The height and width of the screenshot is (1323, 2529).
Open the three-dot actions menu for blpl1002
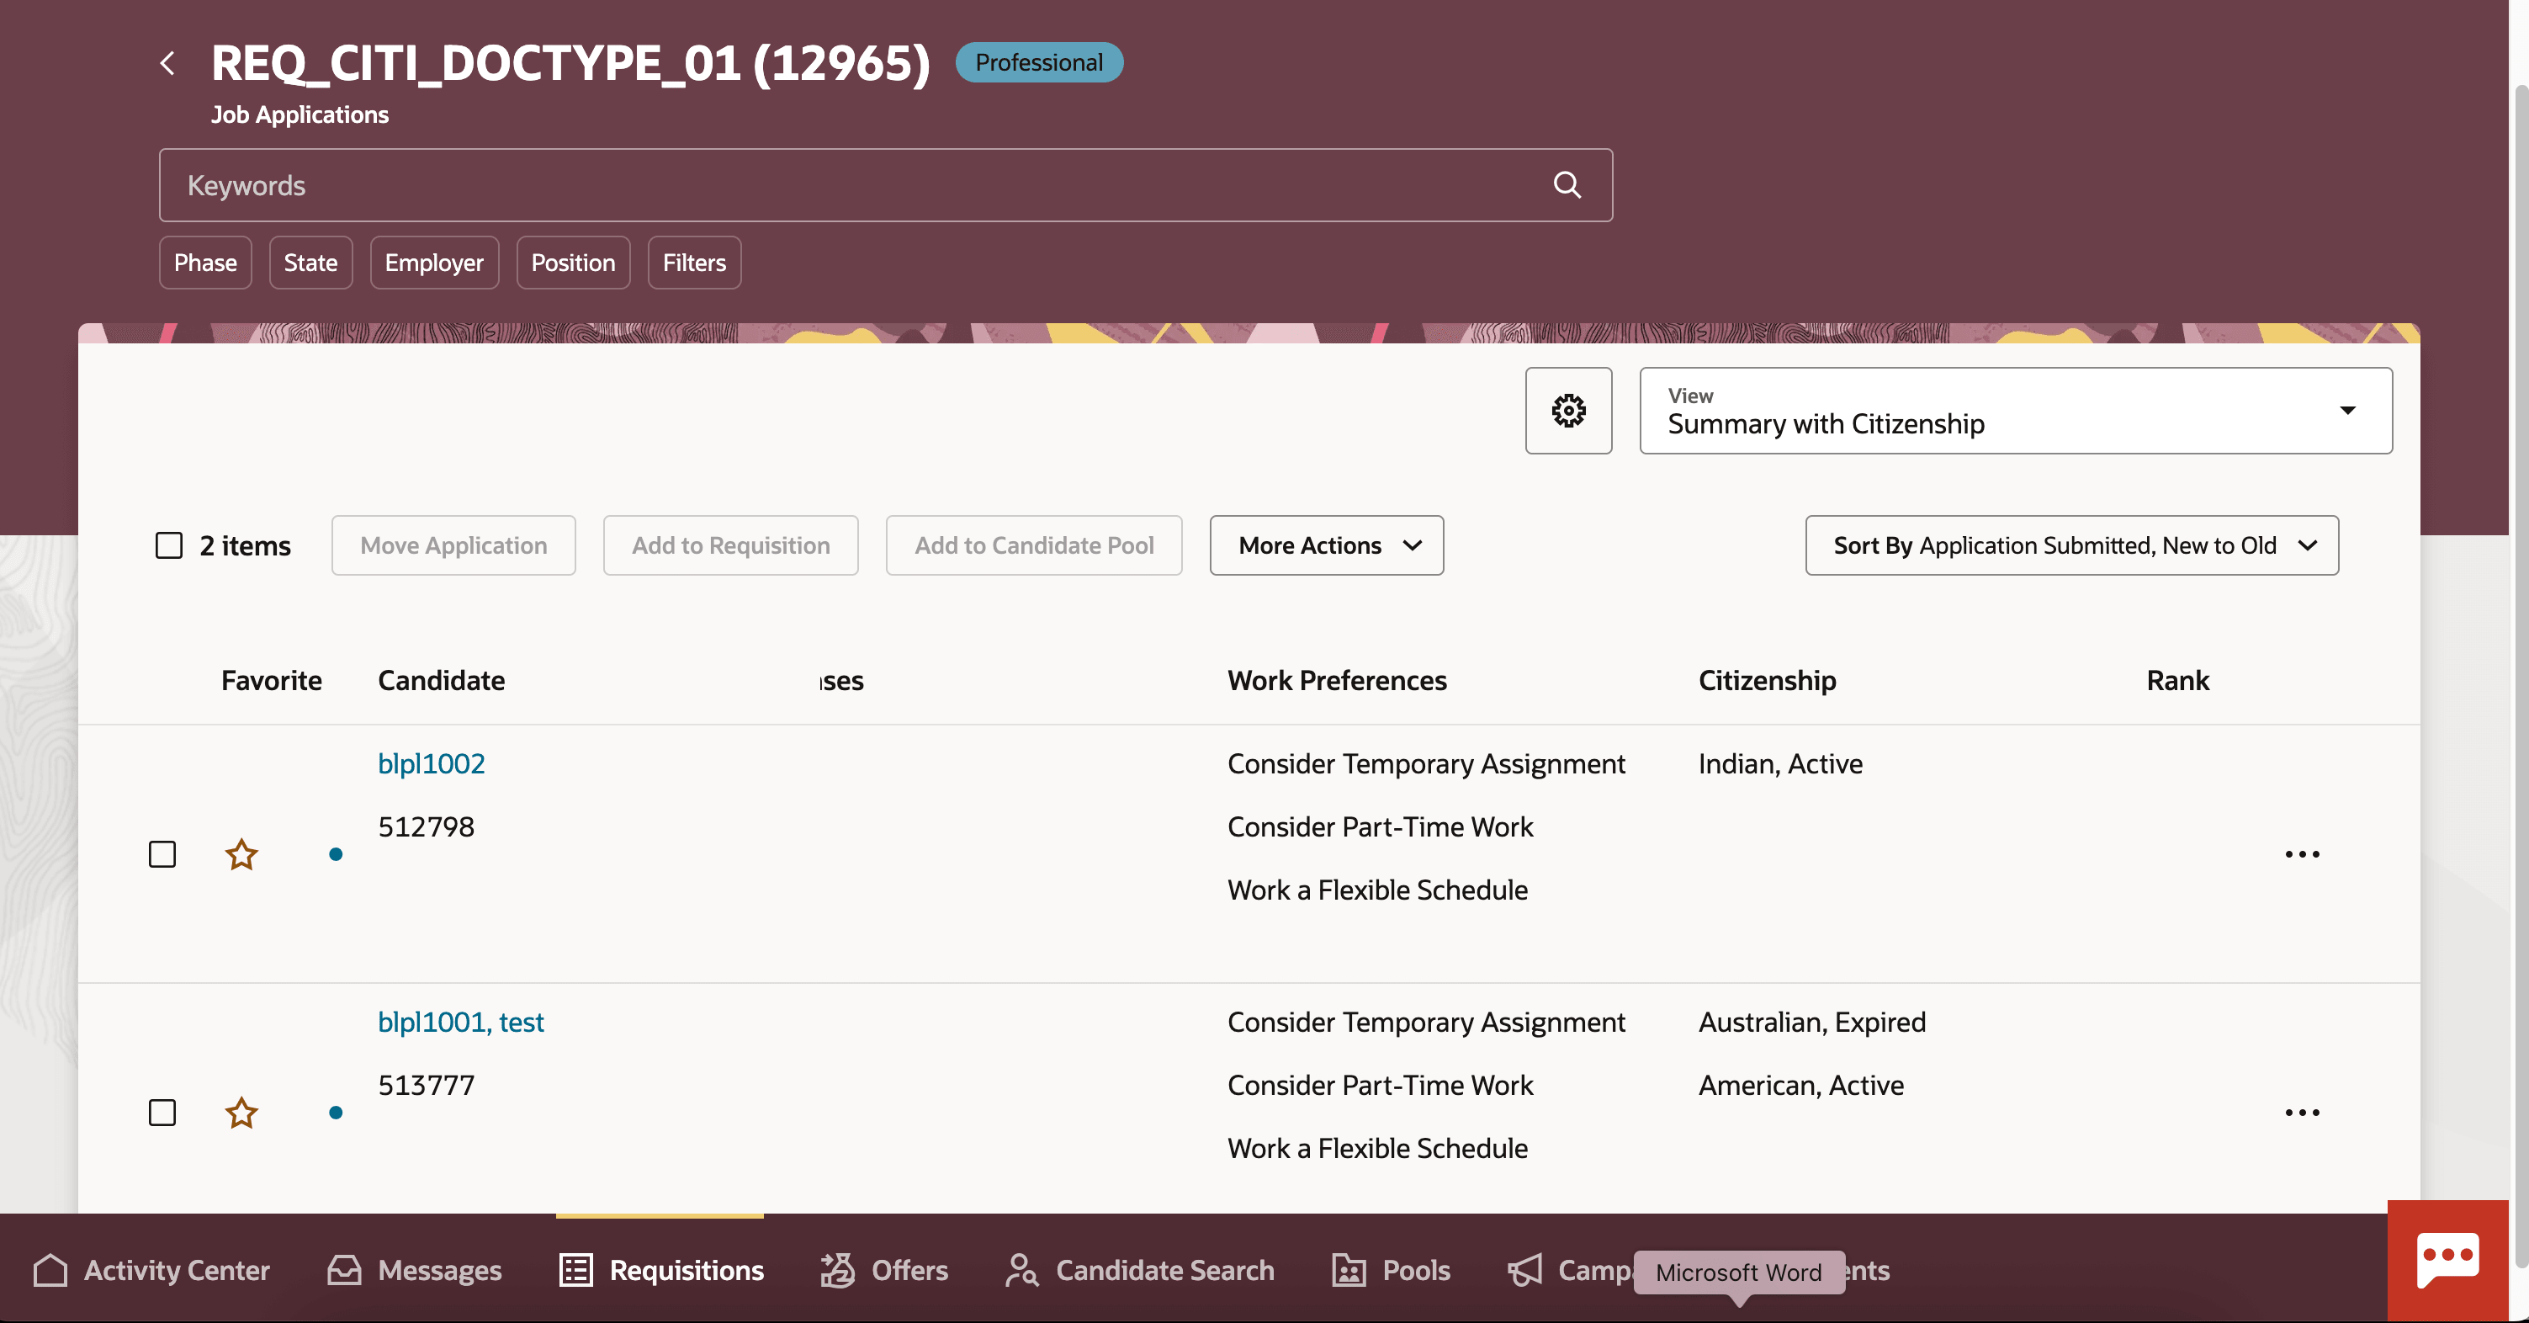point(2301,854)
